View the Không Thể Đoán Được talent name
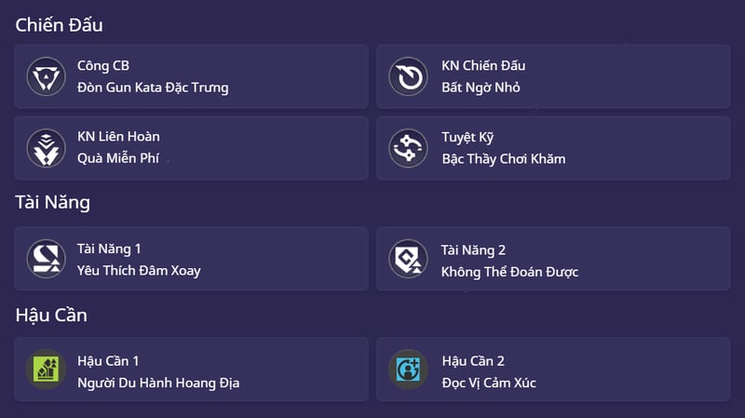 (x=509, y=272)
